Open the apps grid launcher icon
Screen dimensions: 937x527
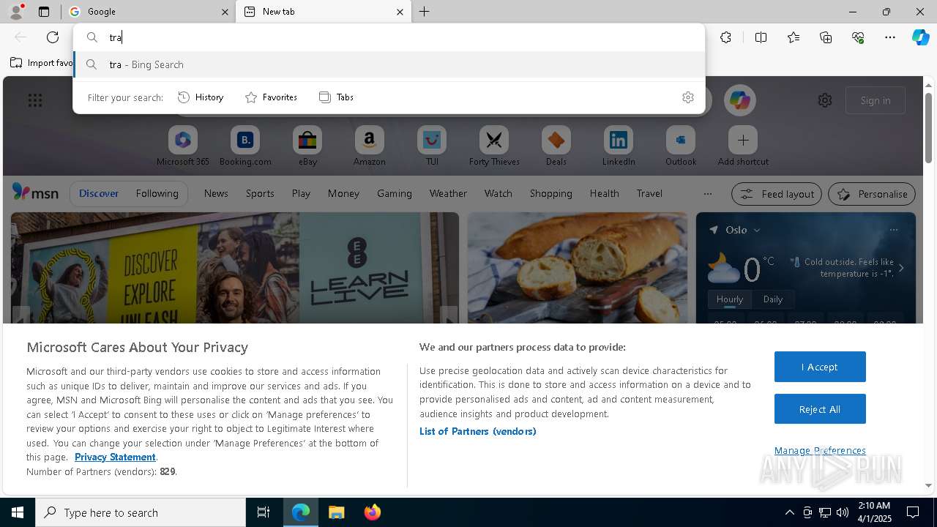coord(35,100)
